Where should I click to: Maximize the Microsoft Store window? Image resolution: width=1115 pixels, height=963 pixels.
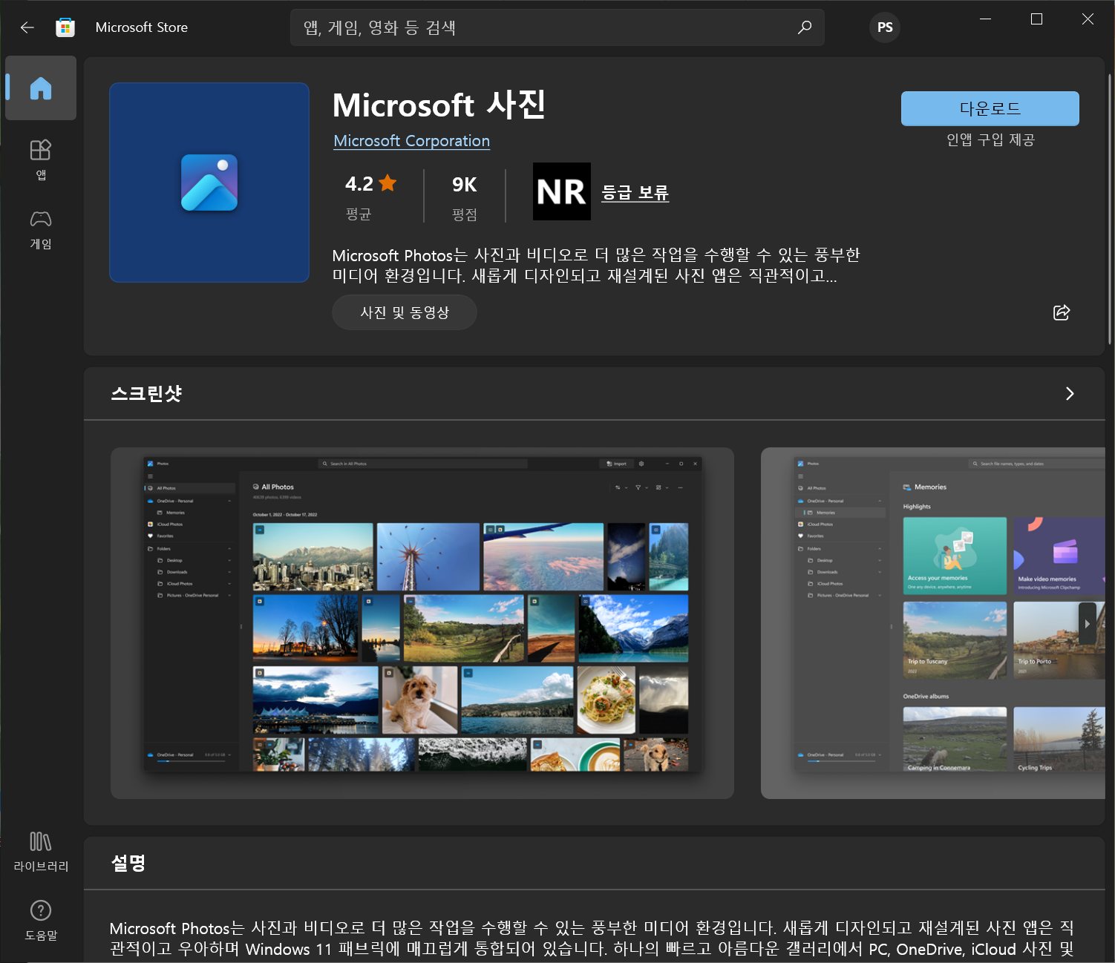1037,19
